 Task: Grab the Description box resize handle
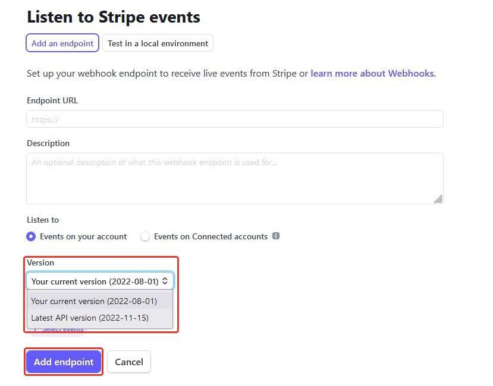pyautogui.click(x=438, y=199)
